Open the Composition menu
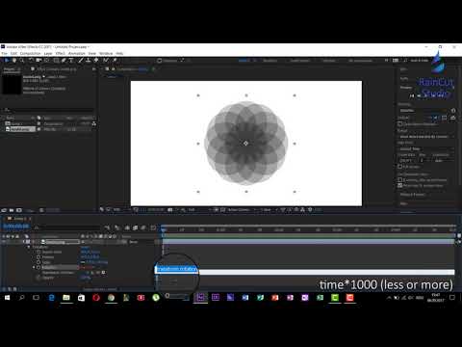Screen dimensions: 462x347 (x=30, y=53)
